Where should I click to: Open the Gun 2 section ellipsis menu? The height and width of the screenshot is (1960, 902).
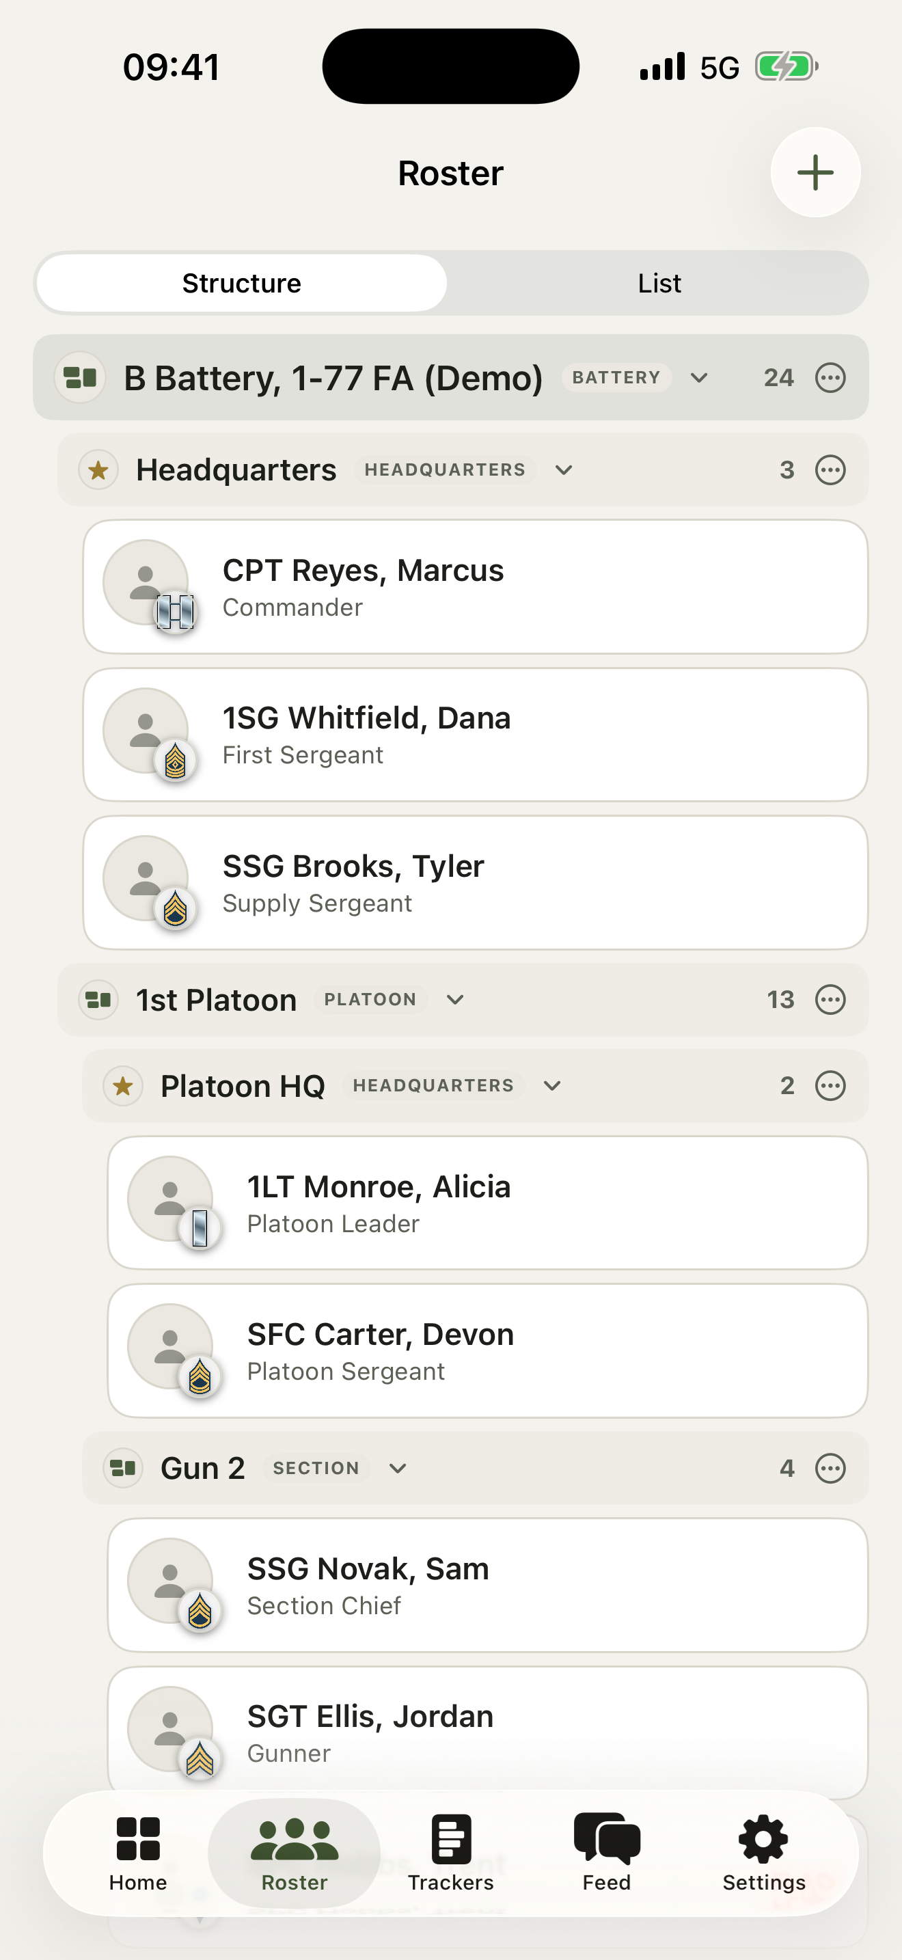[830, 1468]
